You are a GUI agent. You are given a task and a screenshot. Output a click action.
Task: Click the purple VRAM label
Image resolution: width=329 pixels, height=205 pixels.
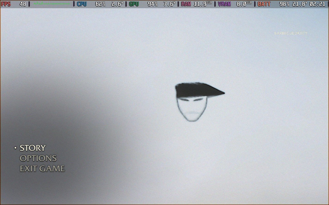[x=224, y=4]
